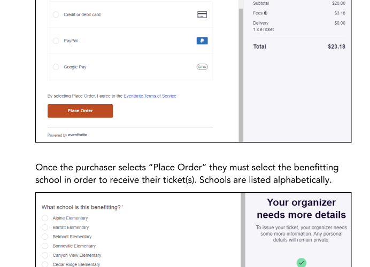Click the Fees info icon
The height and width of the screenshot is (267, 370).
pyautogui.click(x=265, y=13)
